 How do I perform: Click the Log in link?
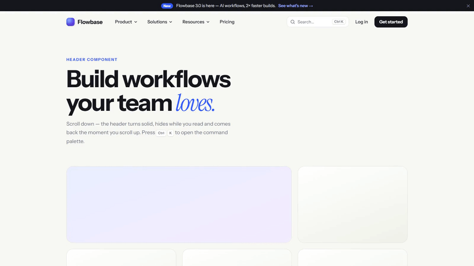tap(361, 22)
